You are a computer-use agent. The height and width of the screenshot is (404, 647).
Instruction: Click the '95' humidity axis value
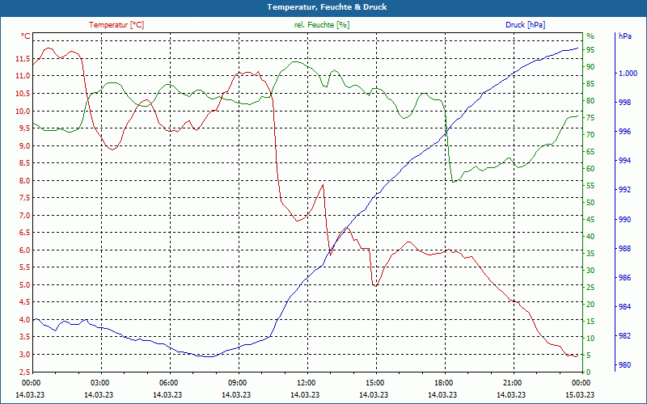(x=590, y=50)
